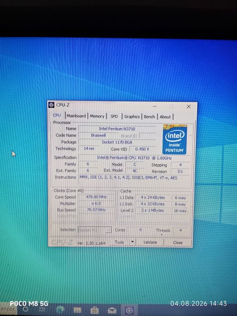This screenshot has width=237, height=316.
Task: Click the Core Speed value '479.80 MHz'
Action: click(x=96, y=197)
